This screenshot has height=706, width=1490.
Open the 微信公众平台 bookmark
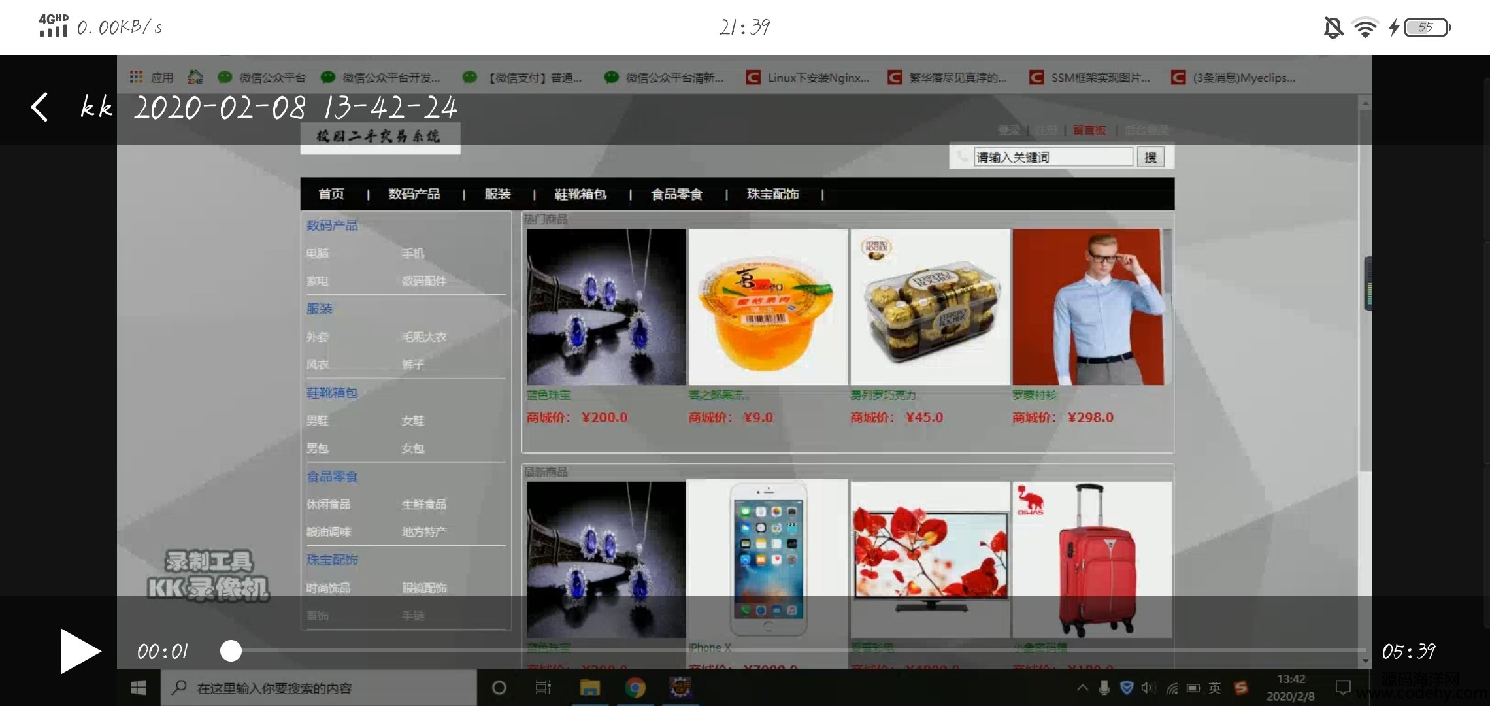262,77
